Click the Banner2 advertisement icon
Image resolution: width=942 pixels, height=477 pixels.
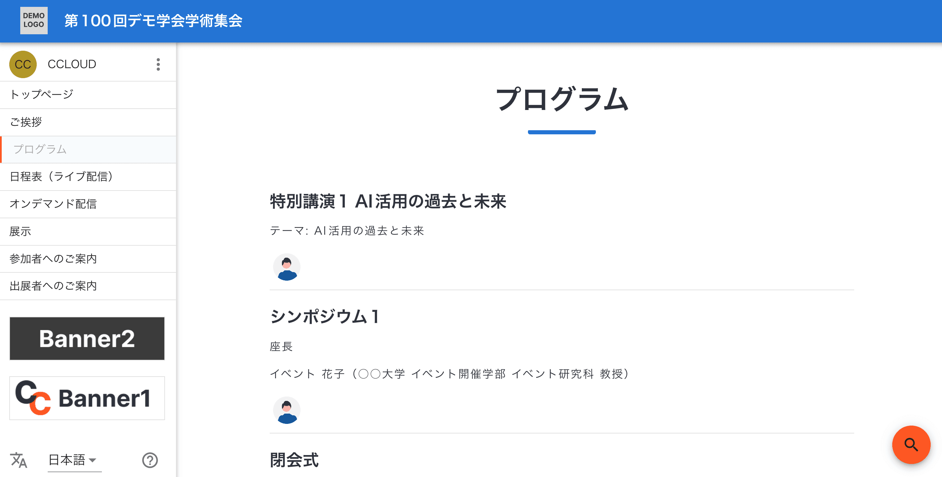click(x=88, y=338)
